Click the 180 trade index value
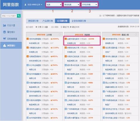Image resolution: width=140 pixels, height=121 pixels. click(x=128, y=74)
